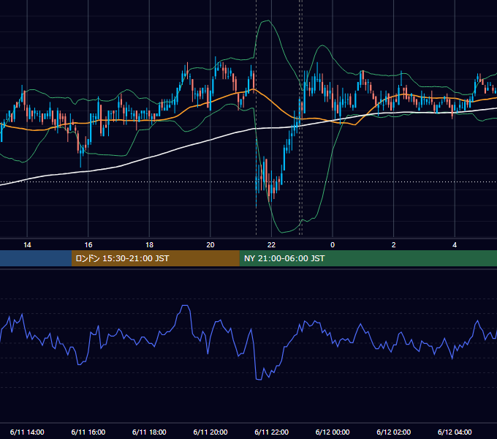Click the 6/12 00:00 label on lower axis
This screenshot has height=439, width=497.
click(333, 432)
